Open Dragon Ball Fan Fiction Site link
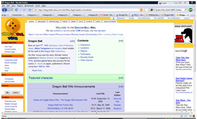197x119 pixels. pos(60,105)
